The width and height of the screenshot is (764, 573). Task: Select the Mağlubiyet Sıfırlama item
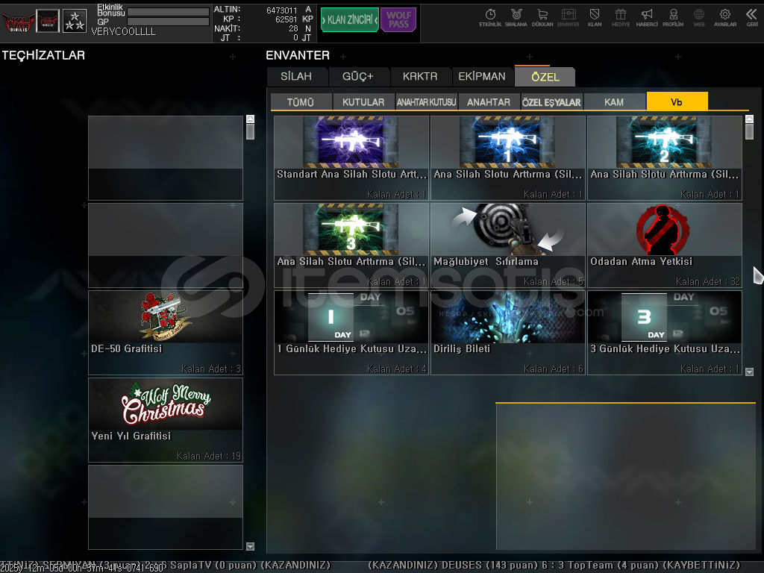pos(507,245)
